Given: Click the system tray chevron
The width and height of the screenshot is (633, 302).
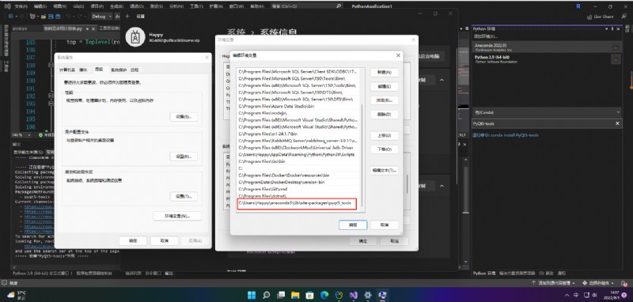Looking at the screenshot, I should (567, 295).
